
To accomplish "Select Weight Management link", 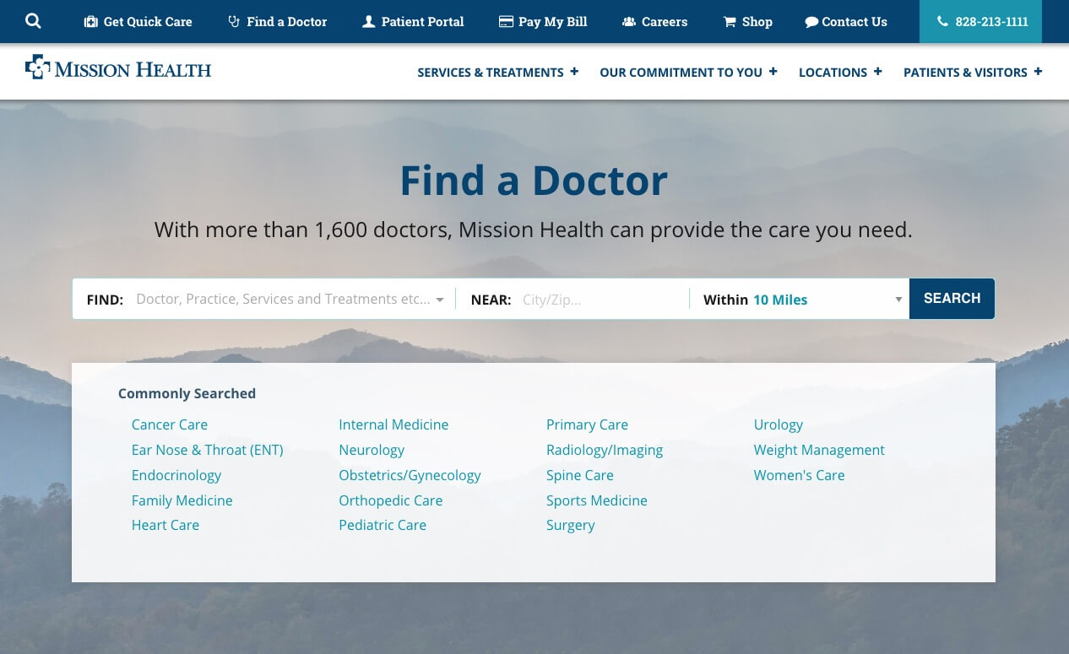I will click(x=819, y=450).
